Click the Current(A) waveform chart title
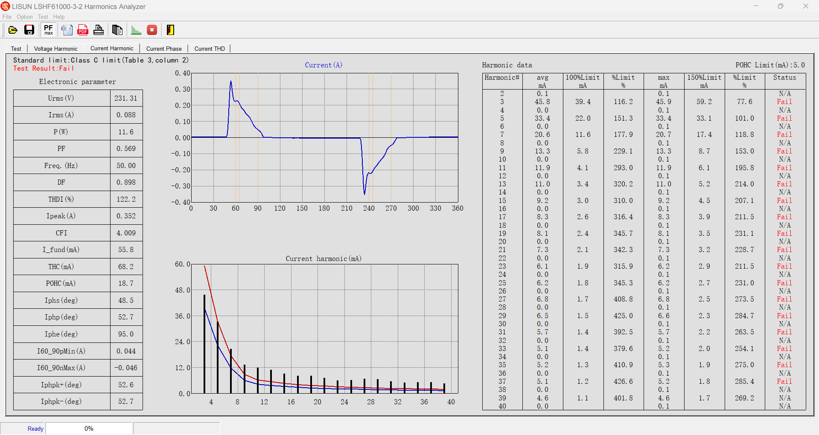 pyautogui.click(x=324, y=65)
